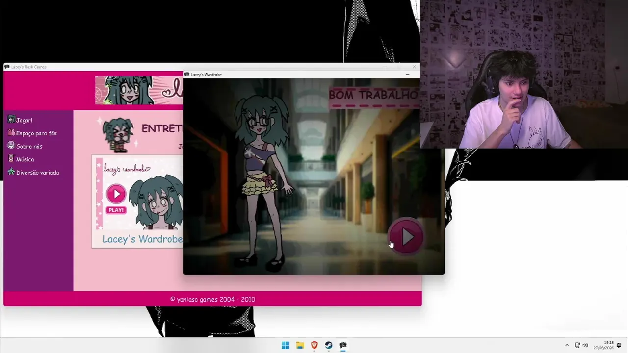
Task: Open Steam from the taskbar
Action: pos(329,345)
